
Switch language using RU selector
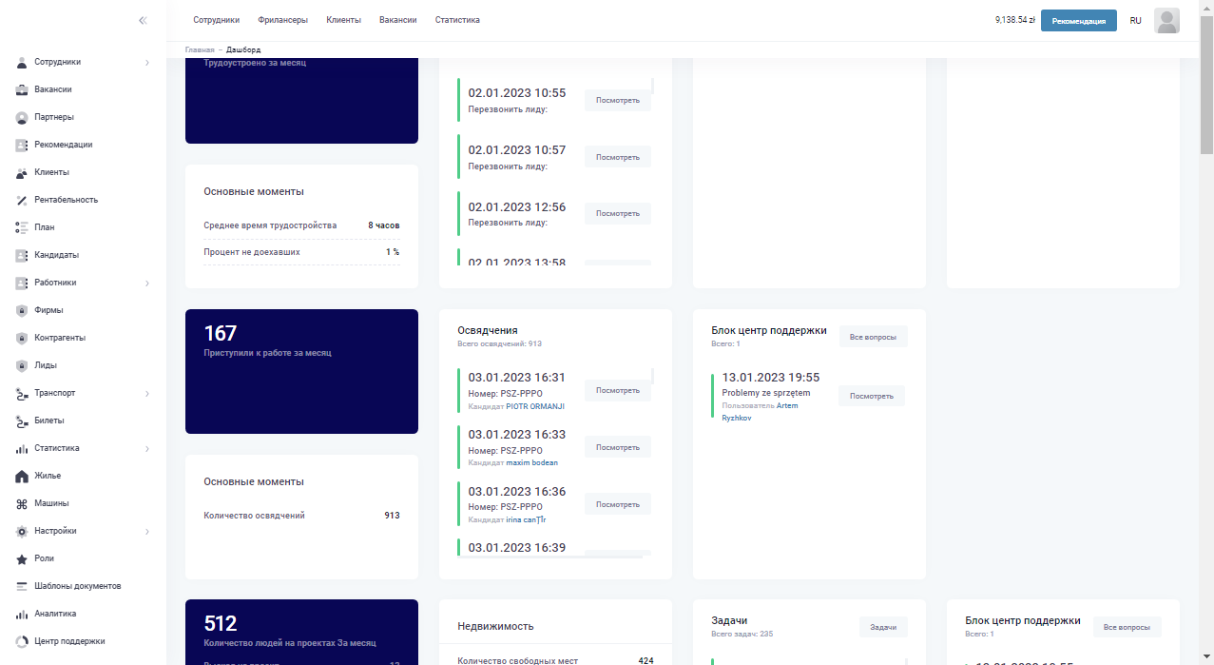coord(1135,21)
